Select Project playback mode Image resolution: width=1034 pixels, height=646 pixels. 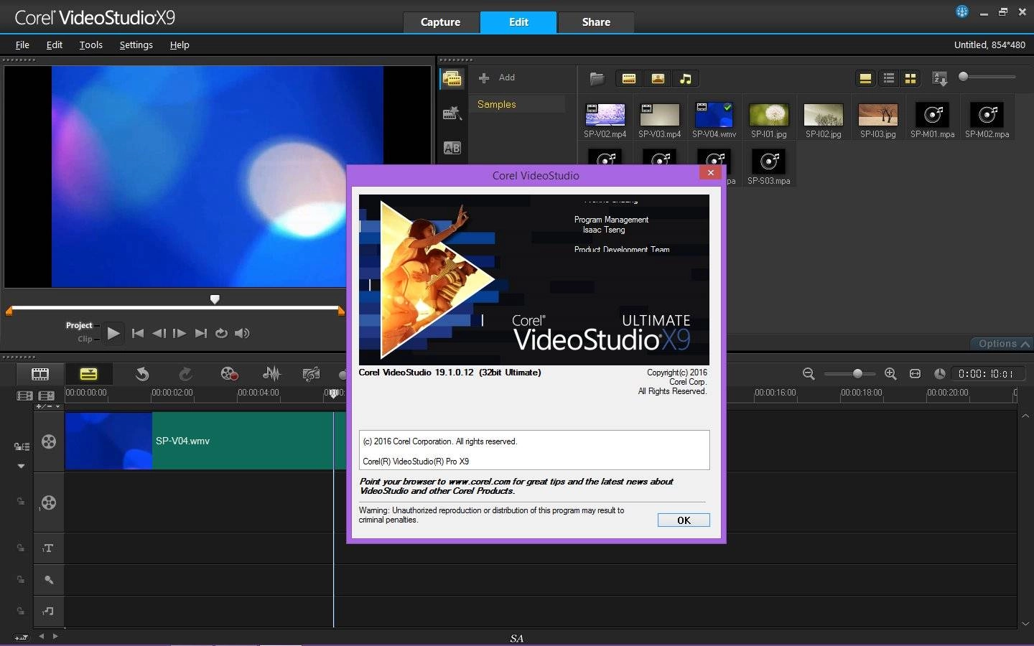tap(79, 325)
